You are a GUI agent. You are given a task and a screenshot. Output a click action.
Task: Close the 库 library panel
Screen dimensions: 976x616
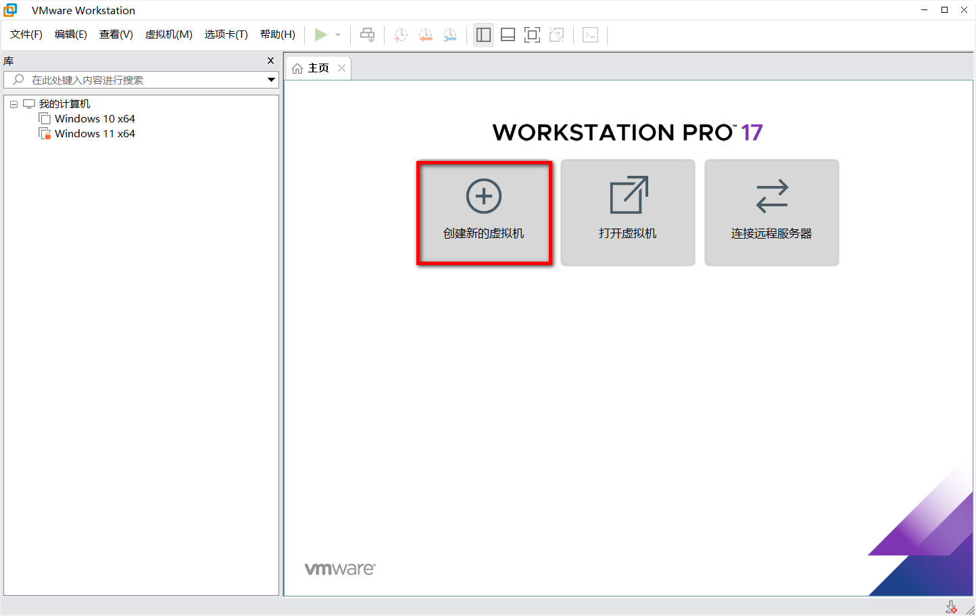(x=271, y=61)
